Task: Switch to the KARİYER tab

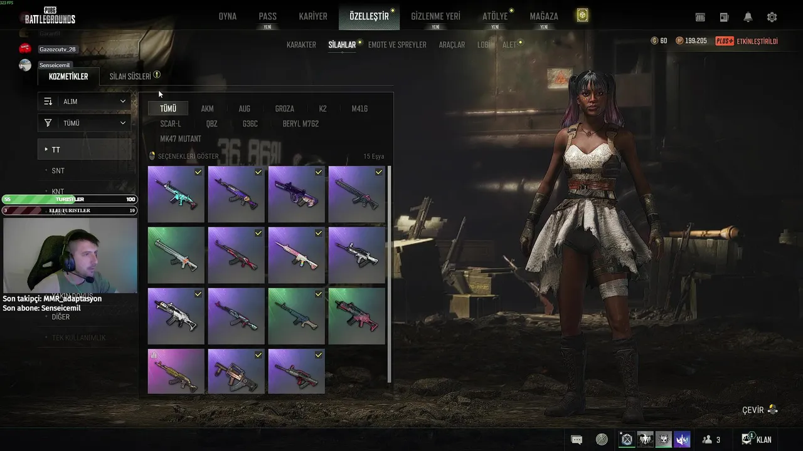Action: coord(313,17)
